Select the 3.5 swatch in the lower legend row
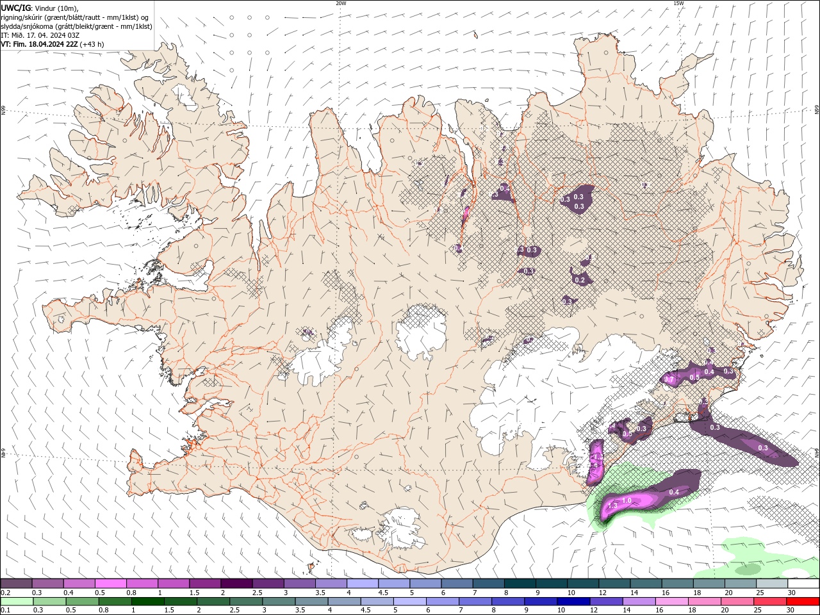This screenshot has width=820, height=615. pyautogui.click(x=311, y=602)
